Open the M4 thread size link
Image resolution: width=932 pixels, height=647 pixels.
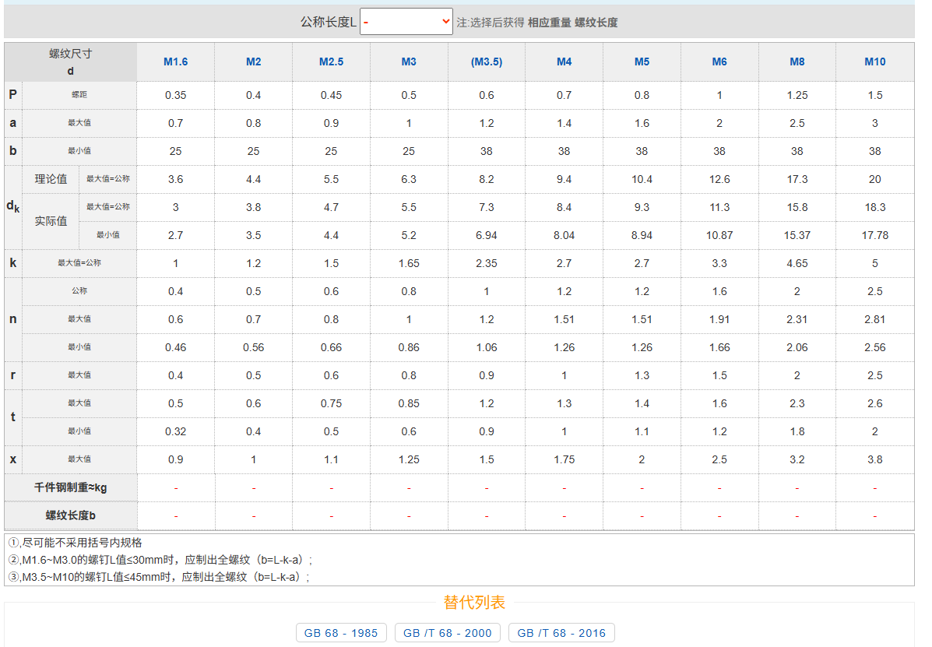pos(564,62)
